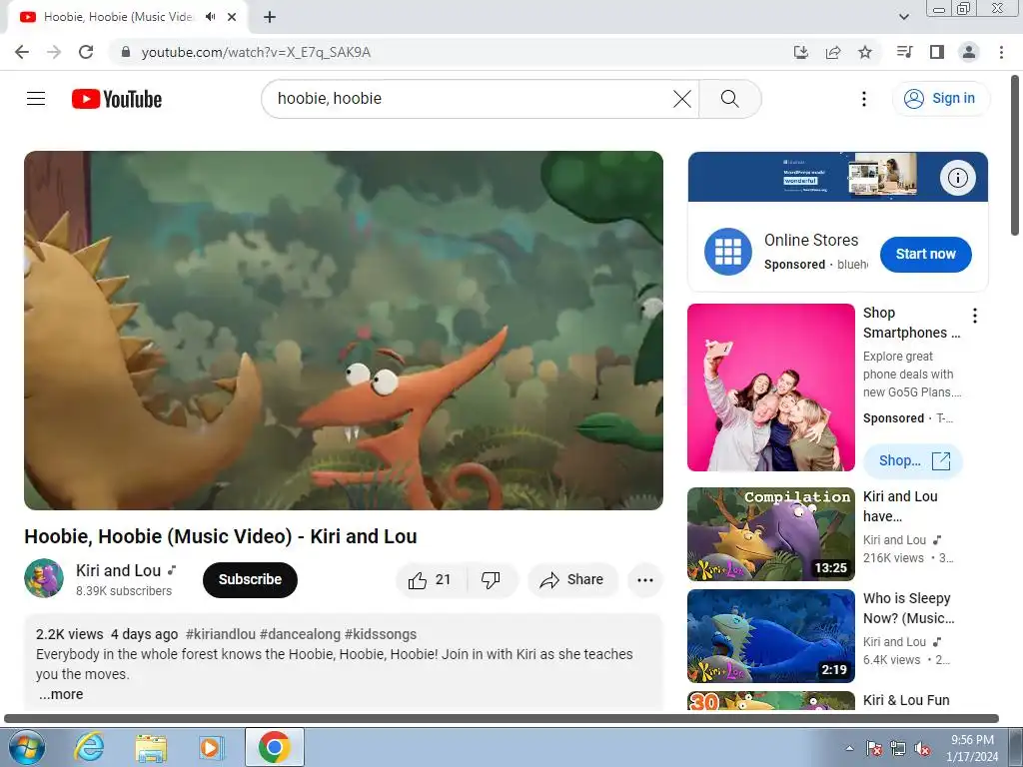Screen dimensions: 1023x767
Task: Open the Windows Start menu
Action: [x=27, y=747]
